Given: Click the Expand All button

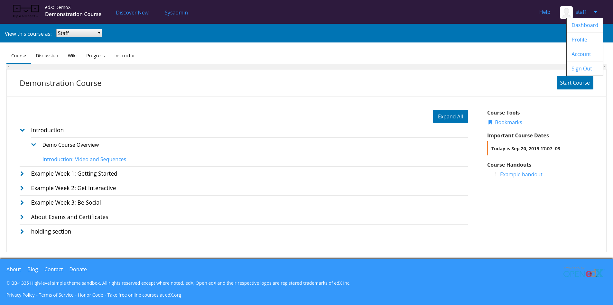Looking at the screenshot, I should [x=450, y=116].
